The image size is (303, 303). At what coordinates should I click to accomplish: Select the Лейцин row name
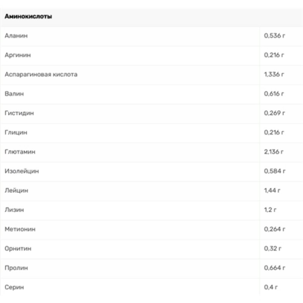(x=16, y=191)
